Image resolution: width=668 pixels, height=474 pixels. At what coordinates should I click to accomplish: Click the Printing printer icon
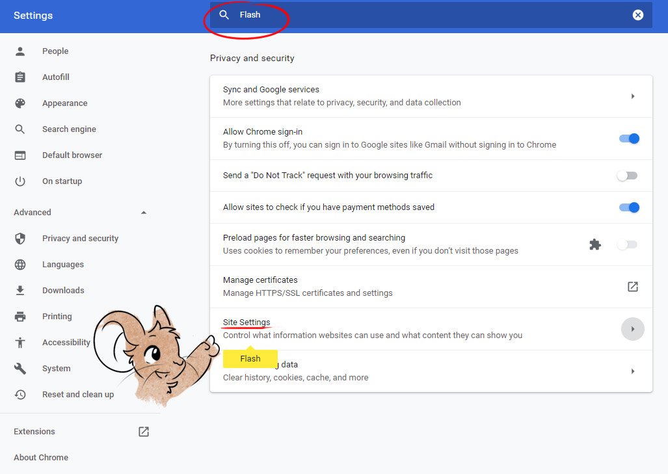pyautogui.click(x=20, y=317)
